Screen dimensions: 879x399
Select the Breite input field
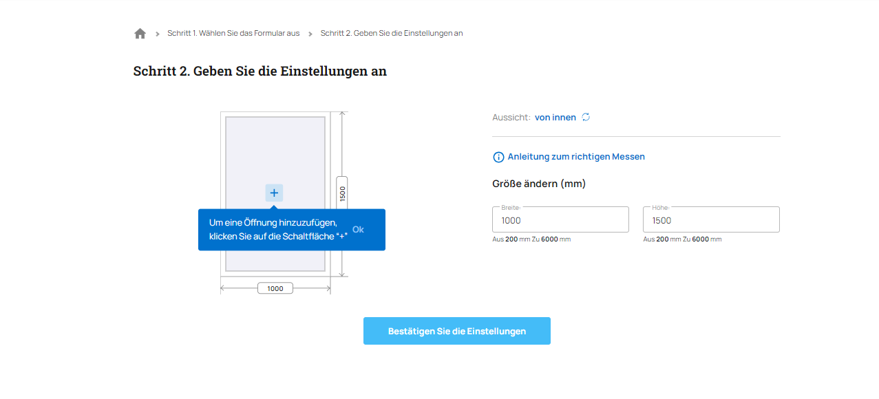[560, 219]
